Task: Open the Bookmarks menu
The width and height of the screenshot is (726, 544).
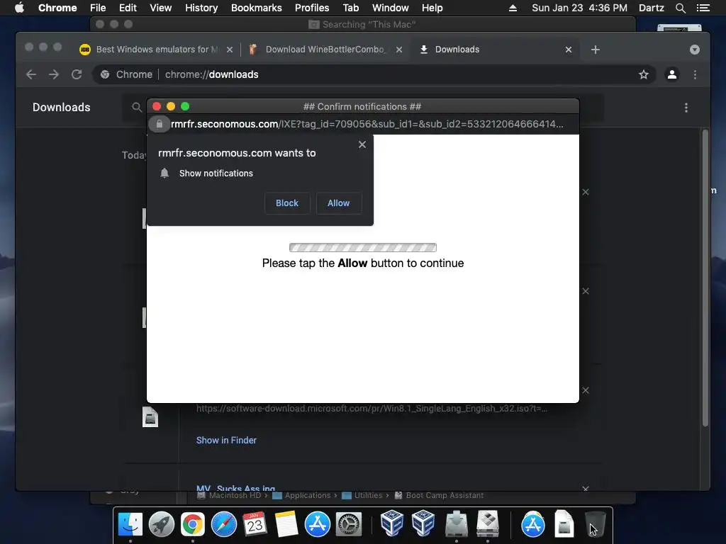Action: tap(257, 8)
